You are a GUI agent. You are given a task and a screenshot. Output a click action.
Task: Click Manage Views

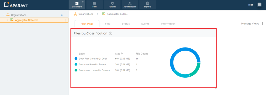point(250,23)
